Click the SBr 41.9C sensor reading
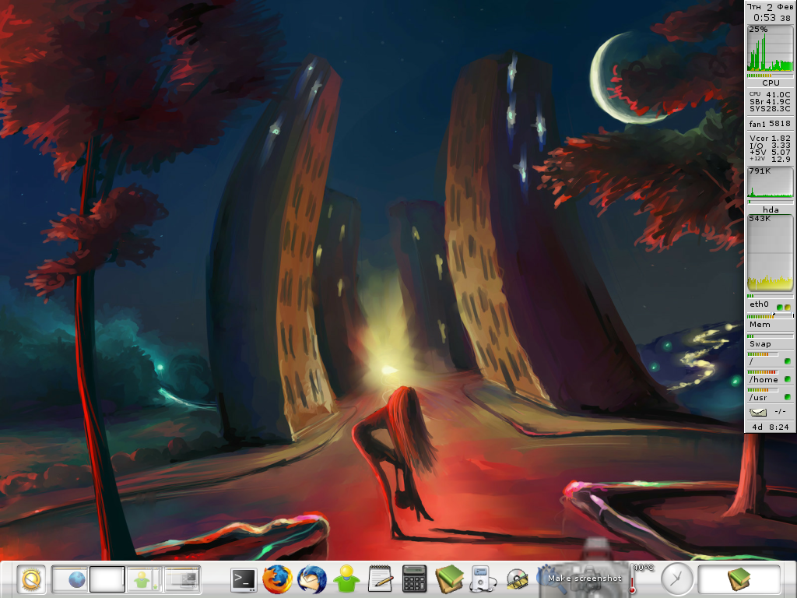Screen dimensions: 797x598 pyautogui.click(x=770, y=101)
